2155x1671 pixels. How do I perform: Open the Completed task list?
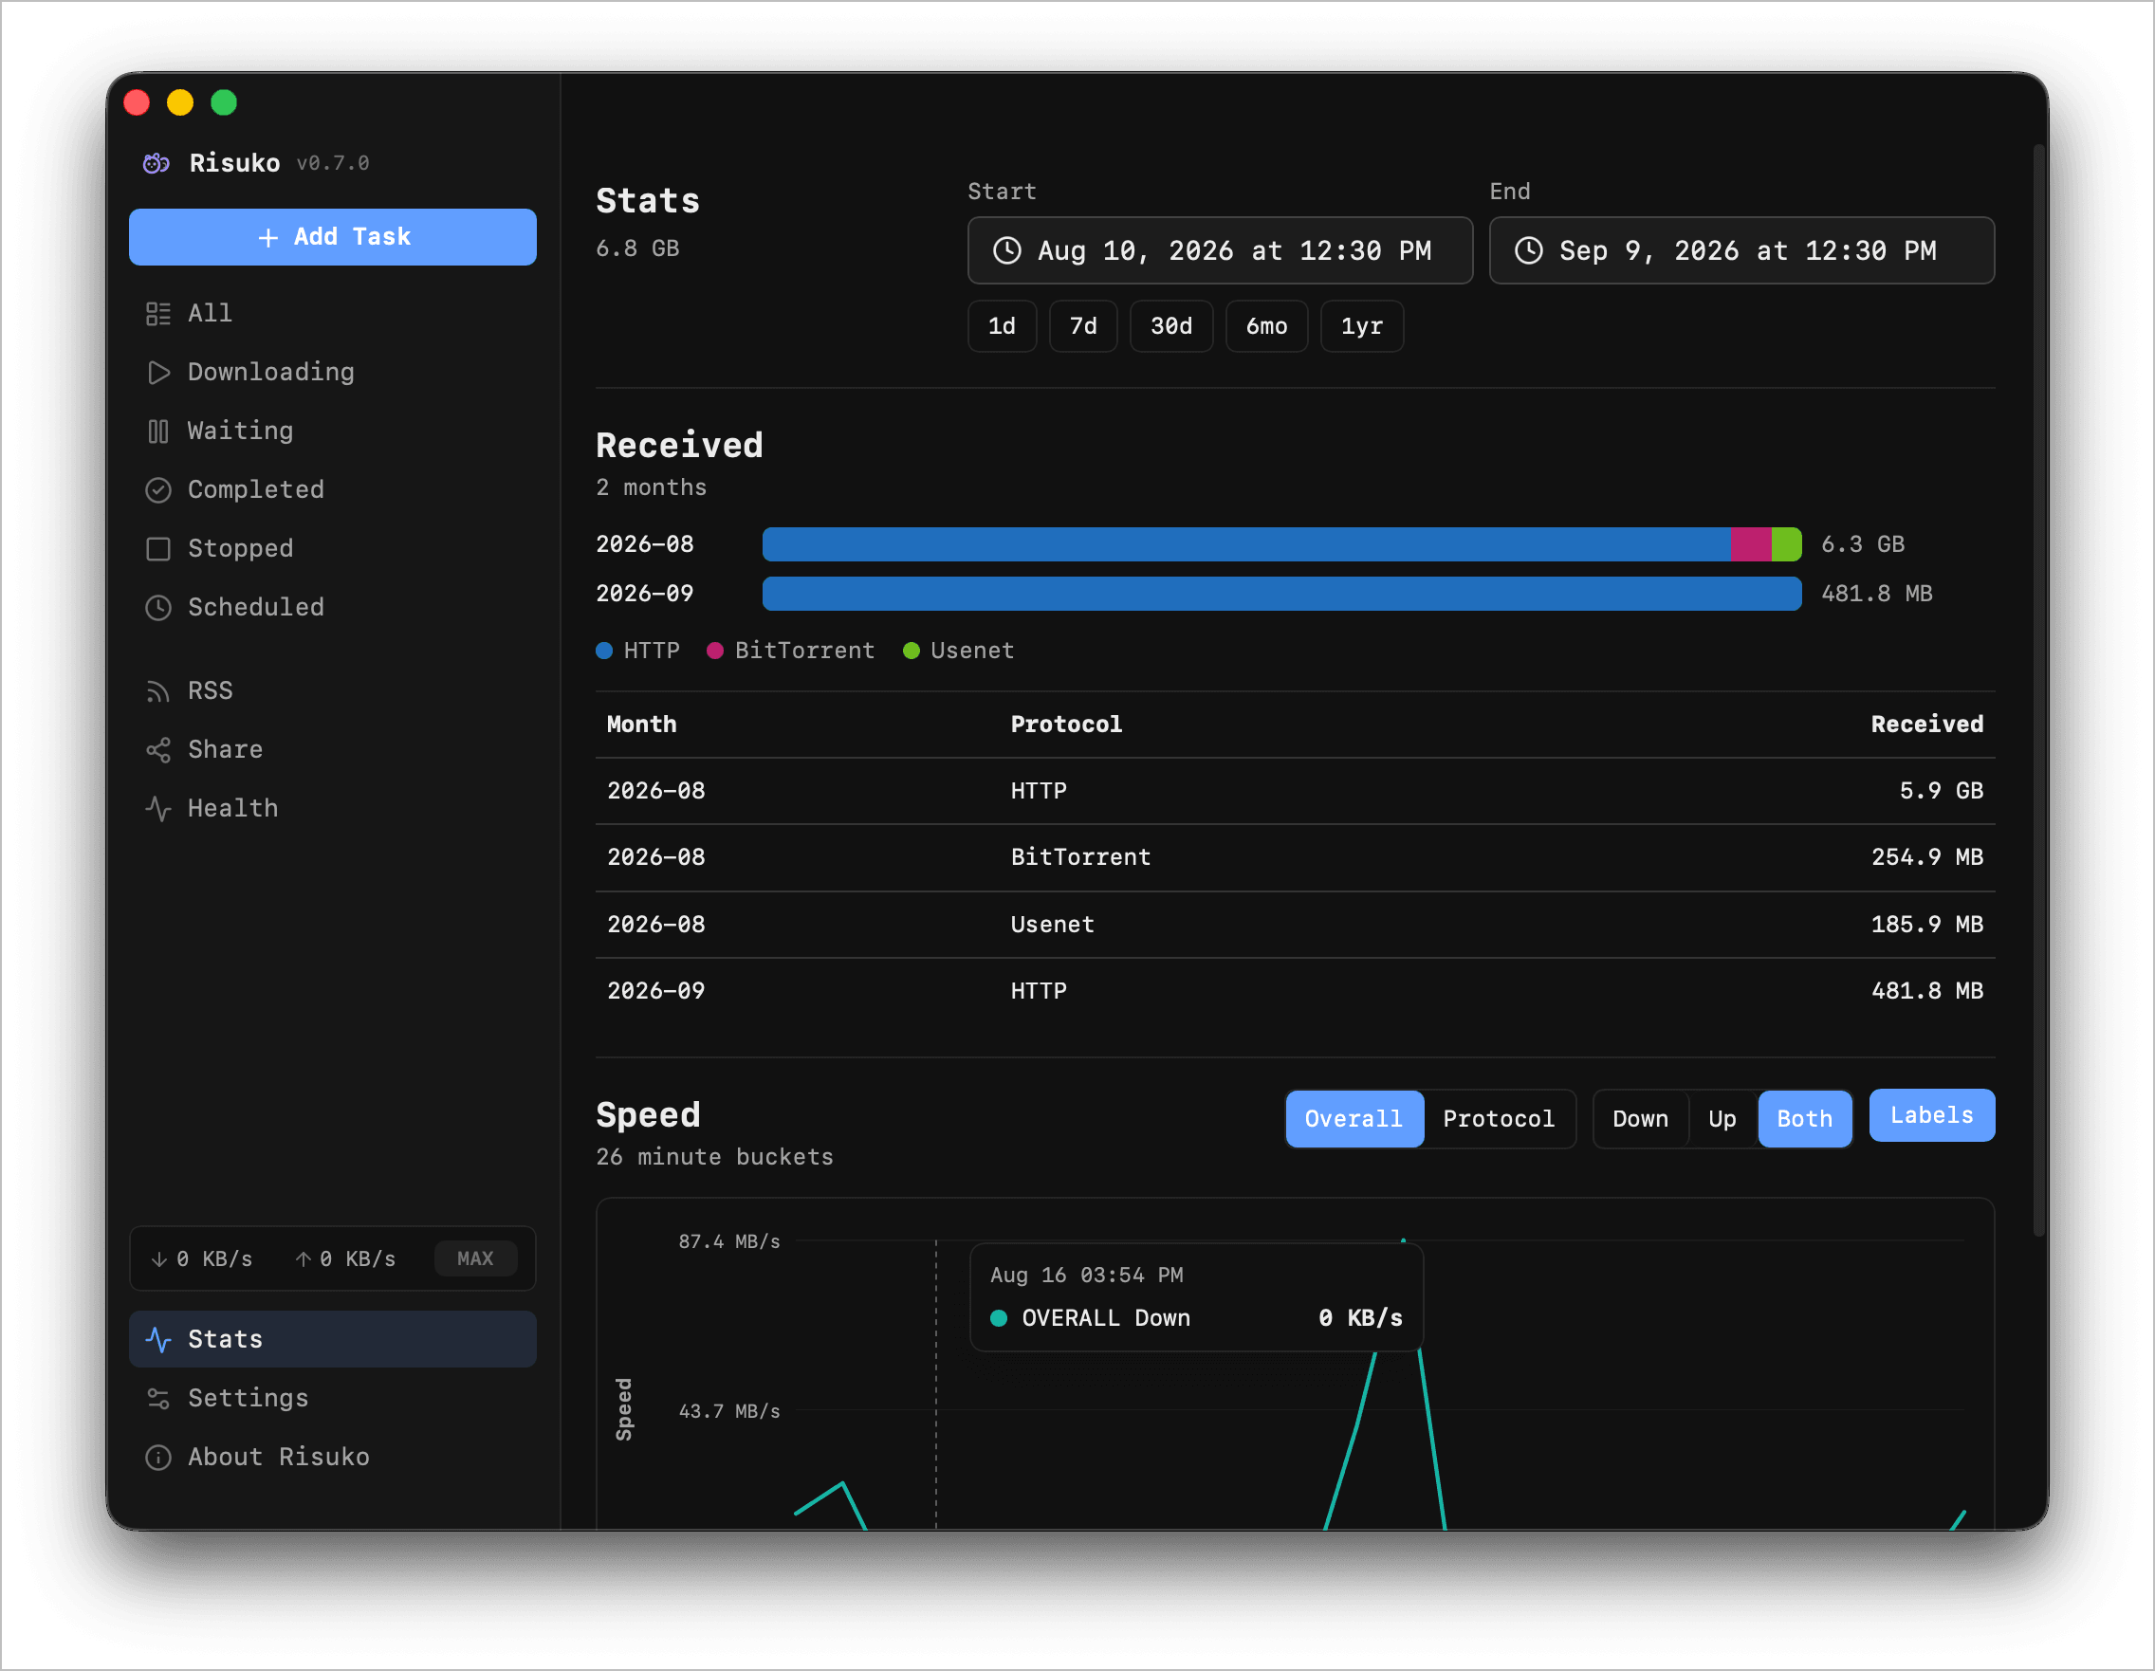point(333,490)
